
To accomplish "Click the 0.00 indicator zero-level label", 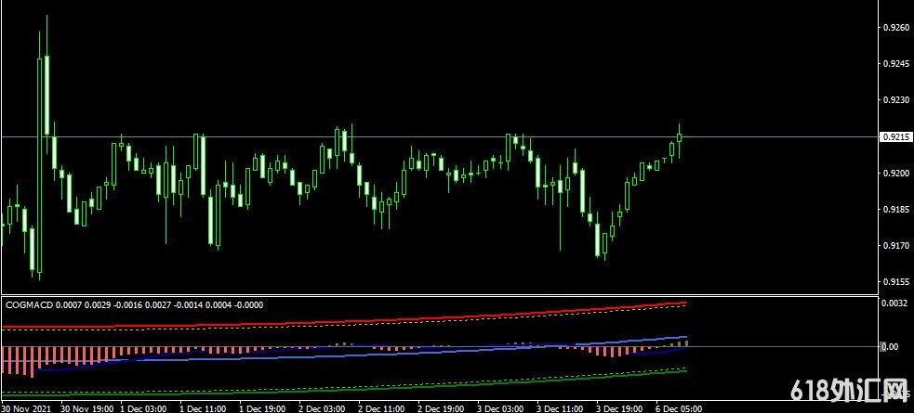I will [890, 347].
